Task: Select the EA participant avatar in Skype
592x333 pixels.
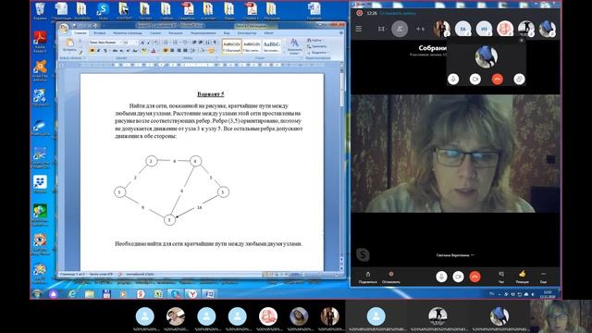Action: (462, 29)
